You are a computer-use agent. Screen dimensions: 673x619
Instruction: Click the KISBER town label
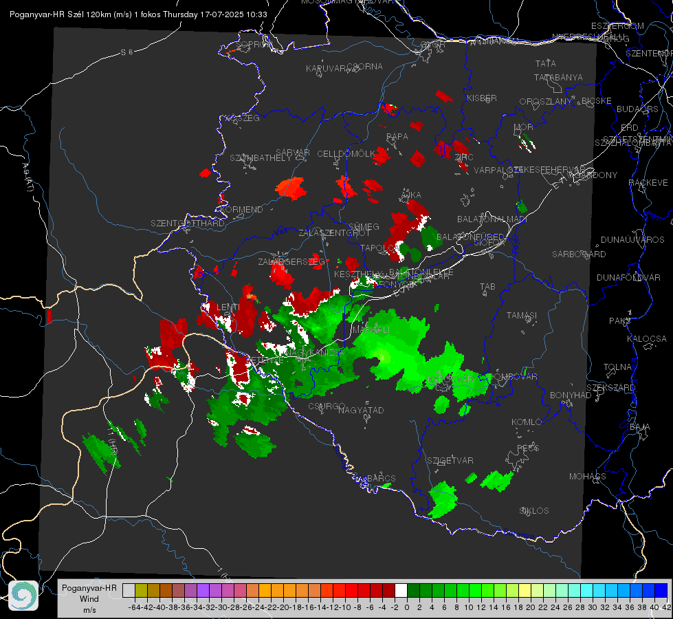[x=482, y=98]
